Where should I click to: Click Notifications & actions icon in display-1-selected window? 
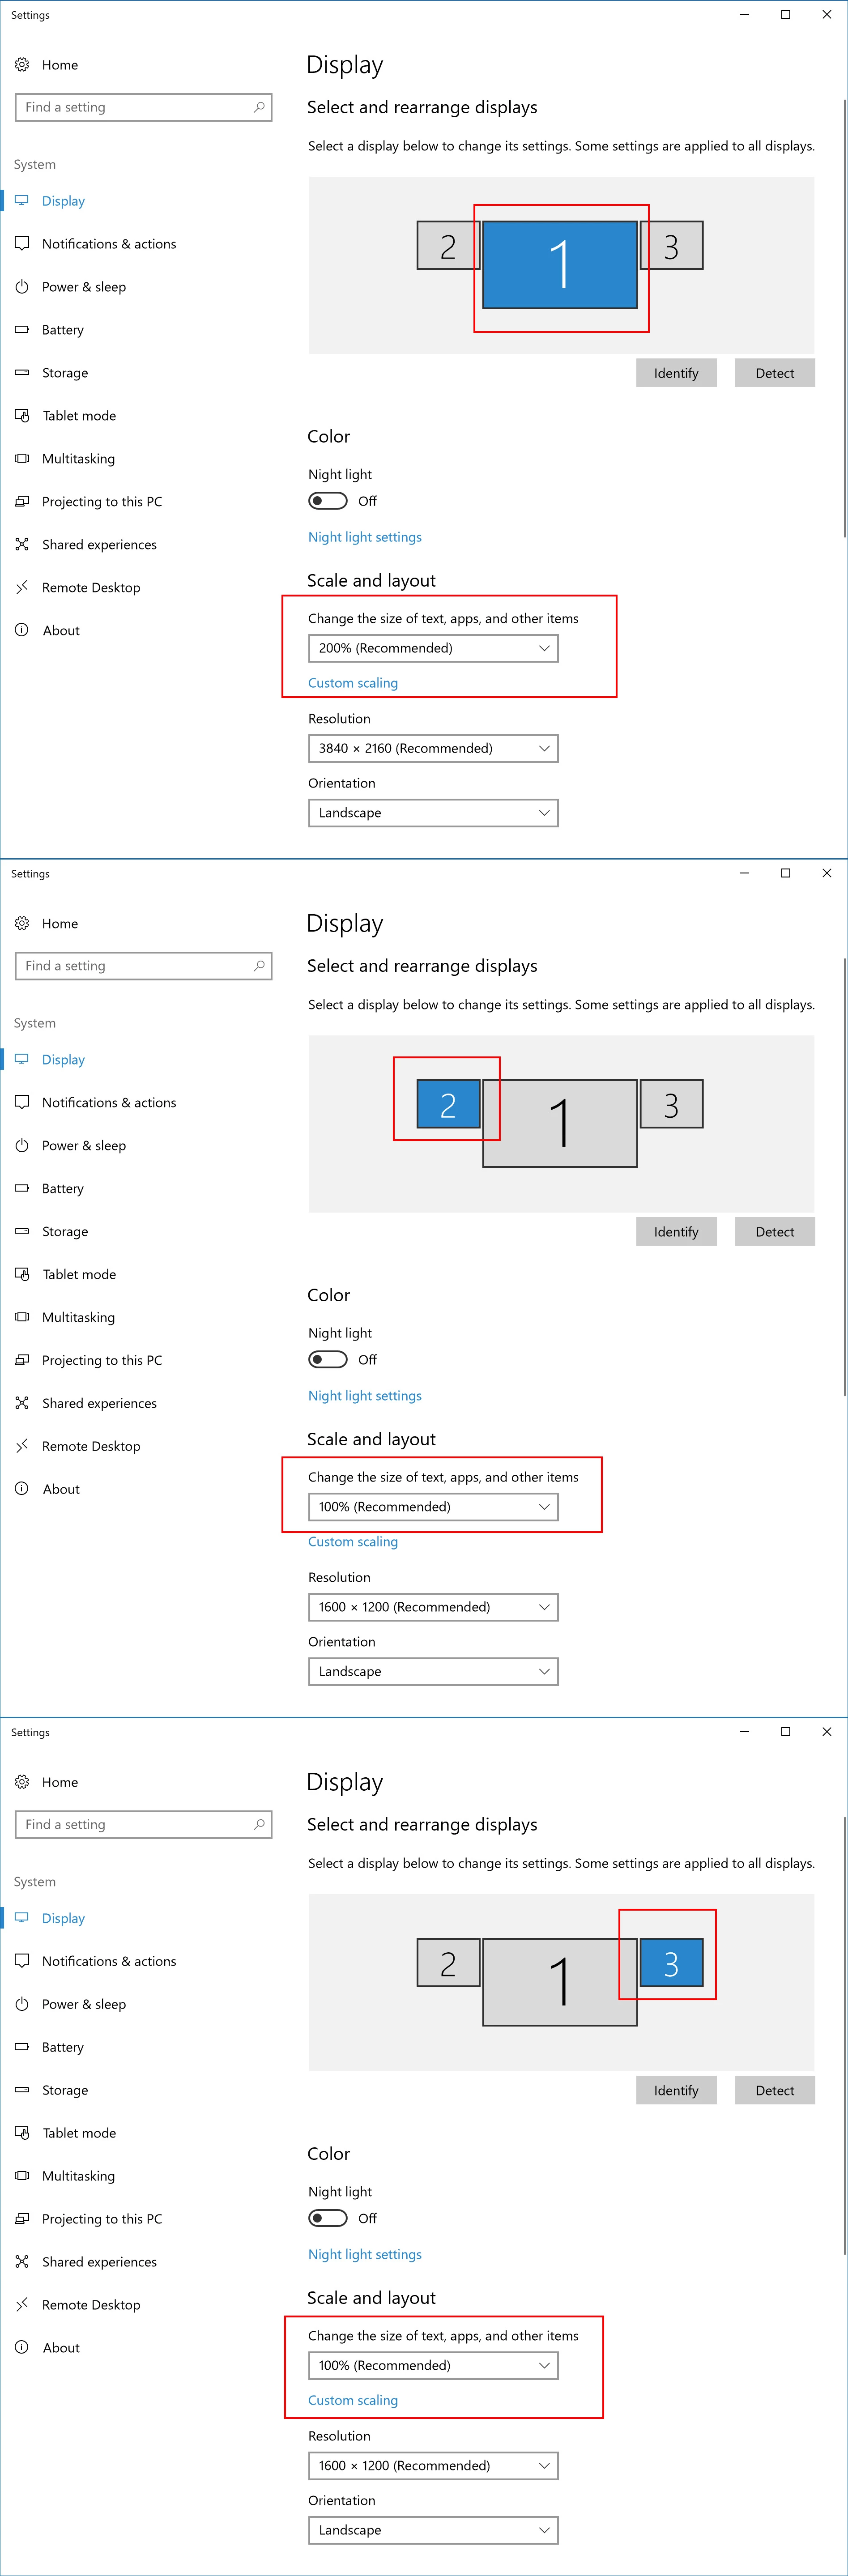coord(22,244)
